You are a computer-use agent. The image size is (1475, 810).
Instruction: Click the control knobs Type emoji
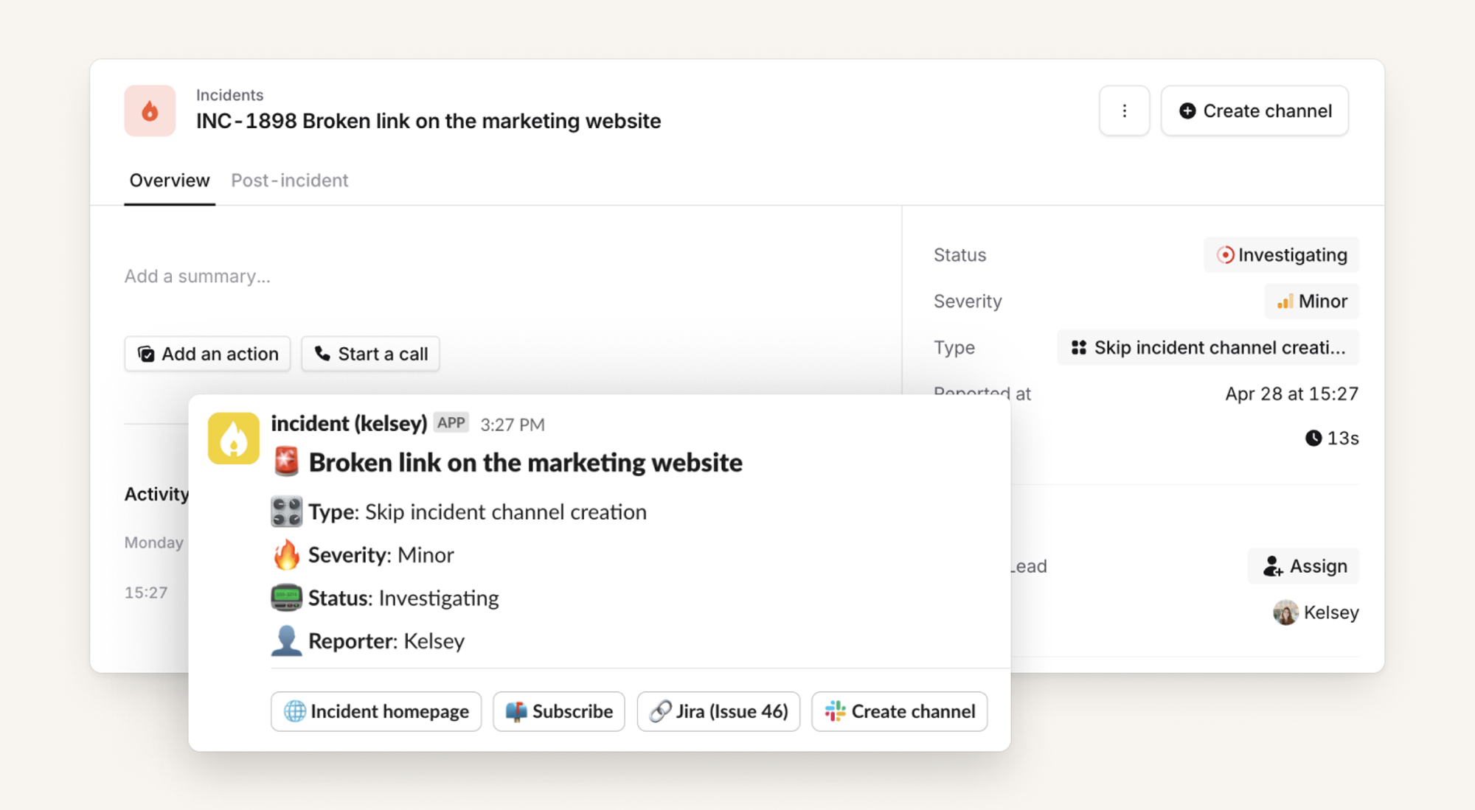click(286, 512)
